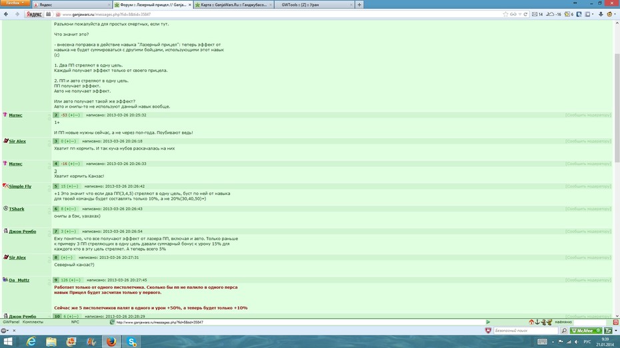Show hidden system tray icons

point(553,342)
